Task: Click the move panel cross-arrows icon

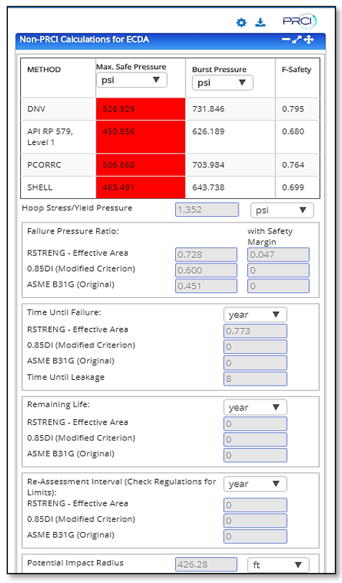Action: (309, 39)
